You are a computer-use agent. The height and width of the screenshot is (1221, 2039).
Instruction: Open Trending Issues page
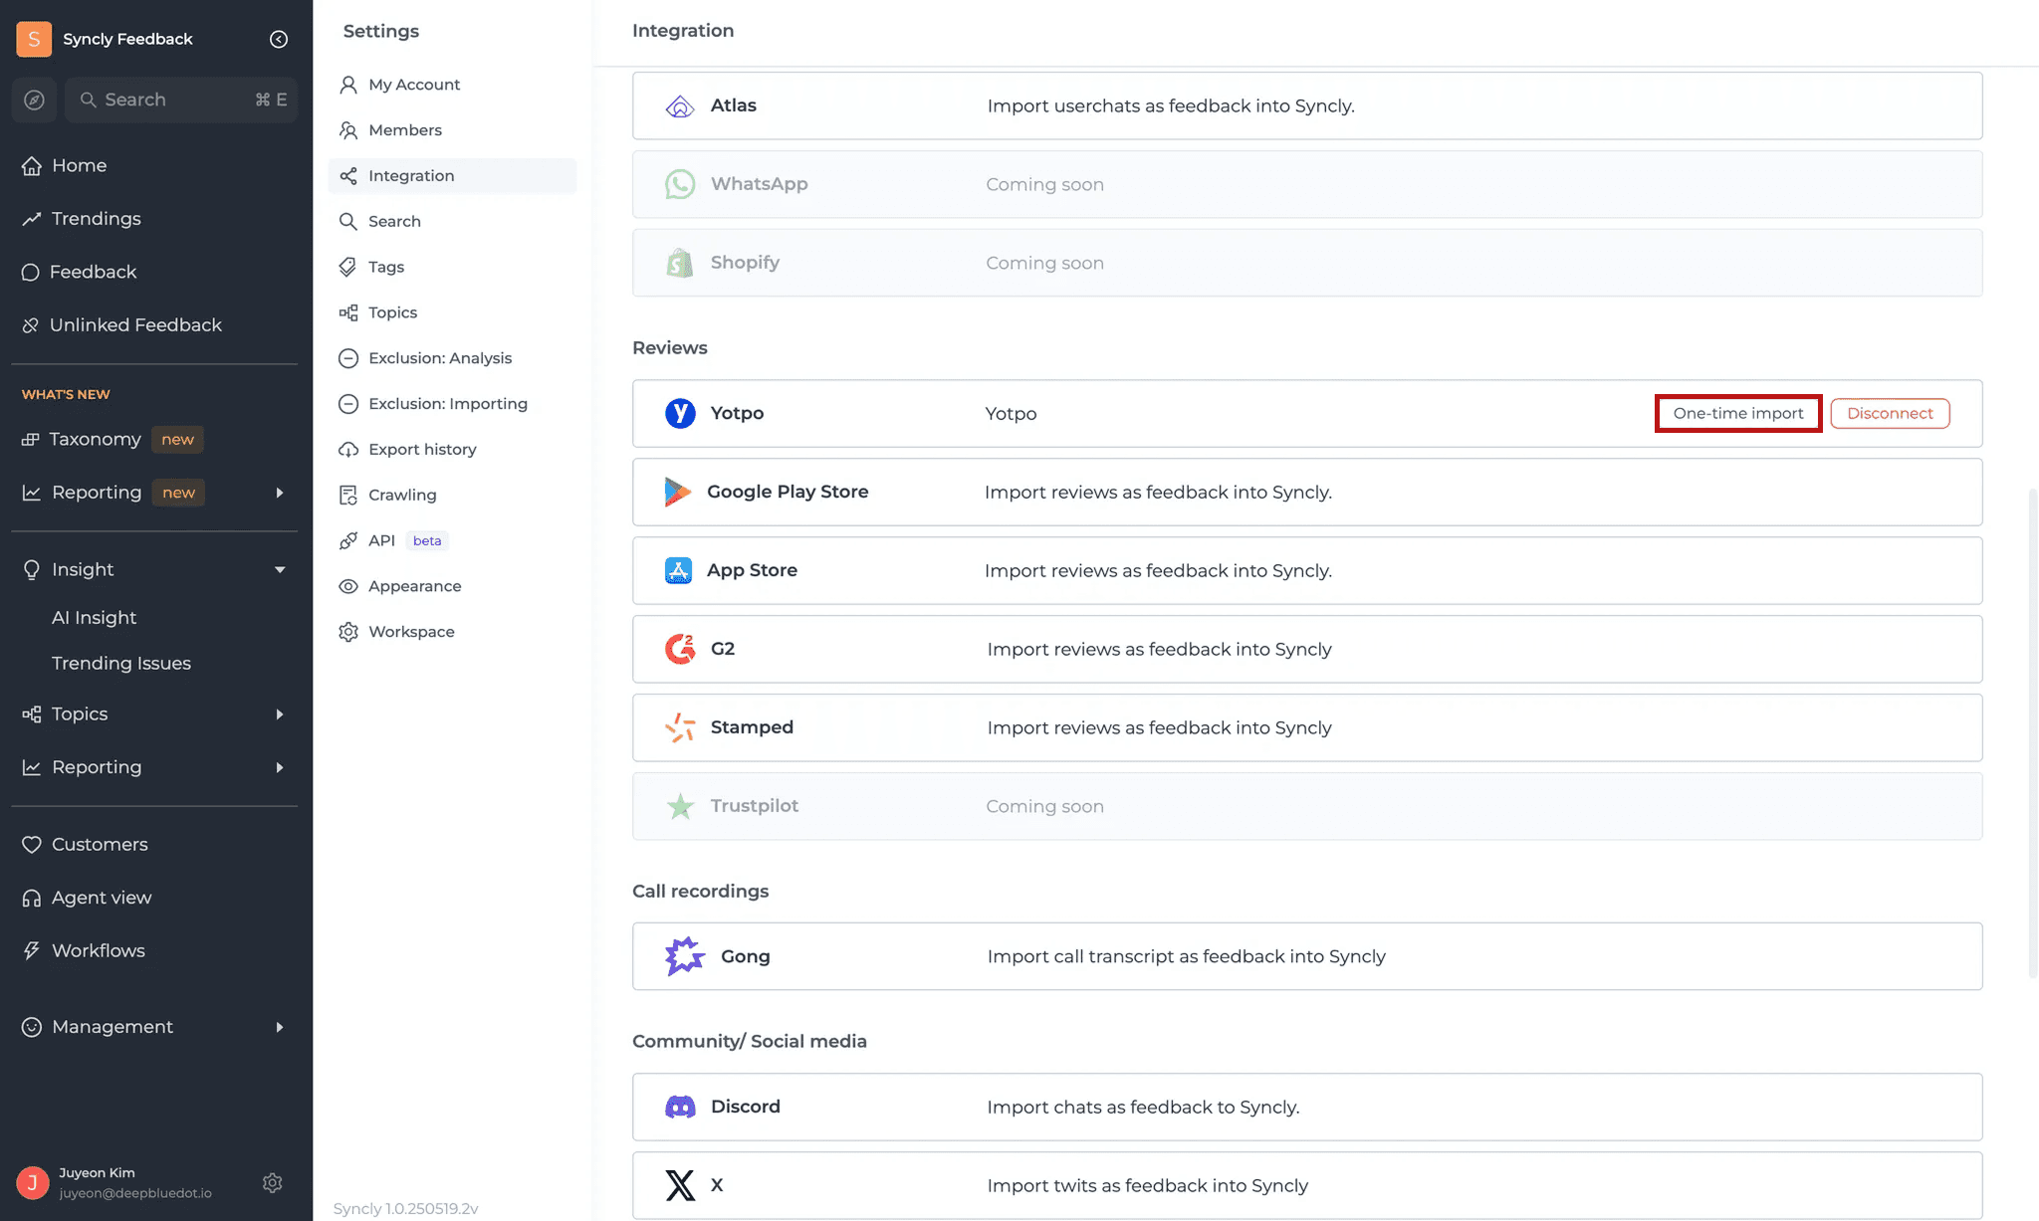(121, 664)
